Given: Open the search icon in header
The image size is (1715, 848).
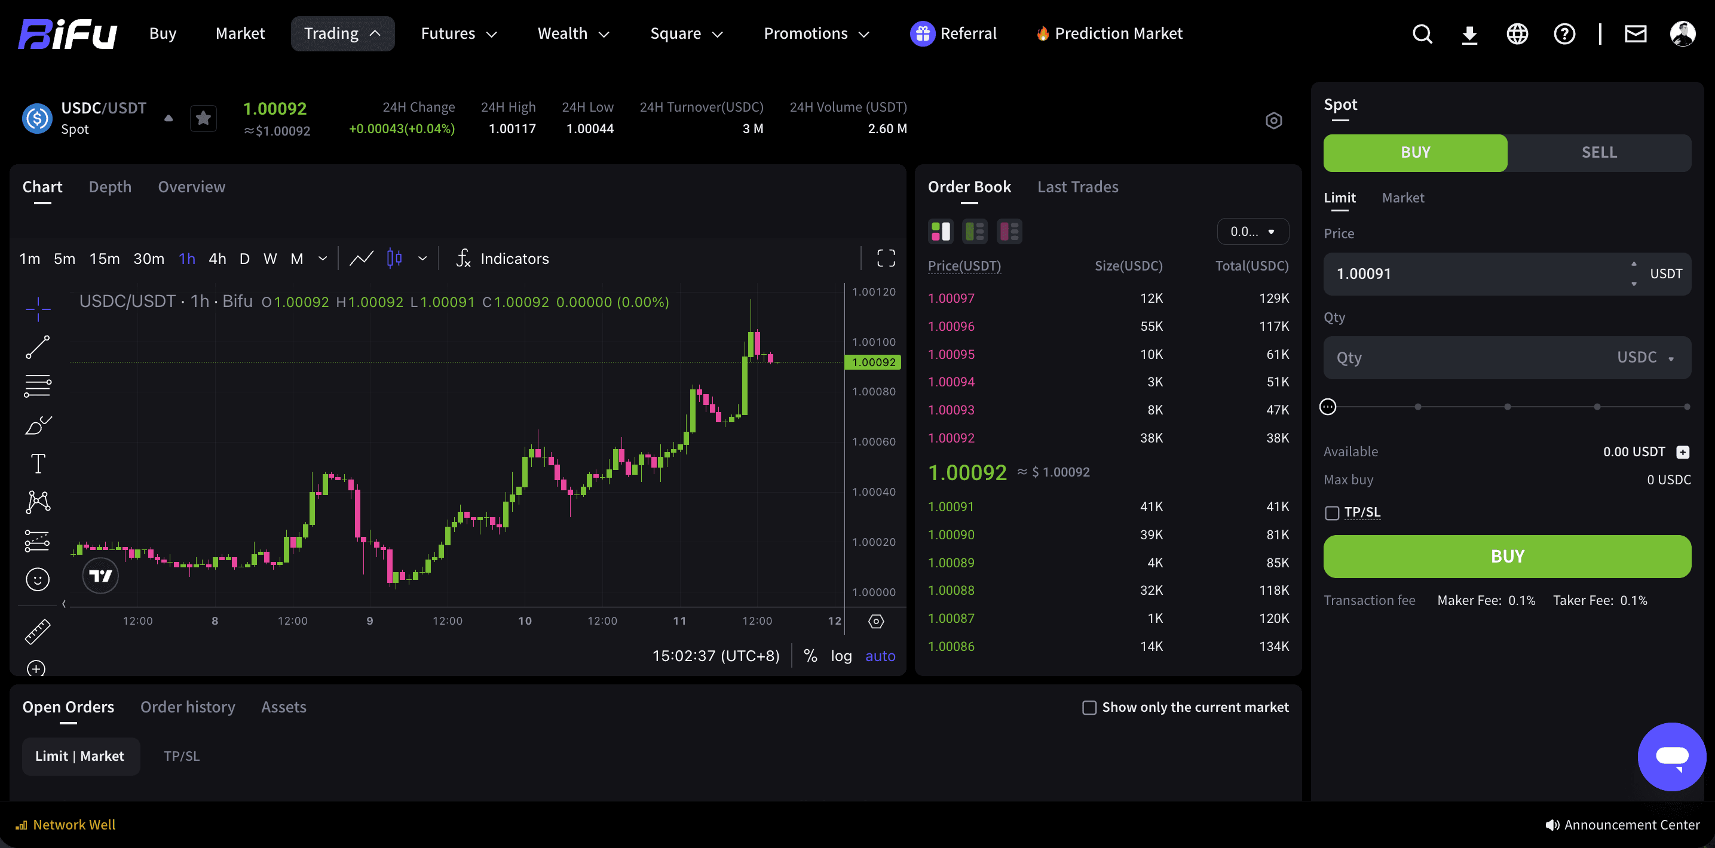Looking at the screenshot, I should 1422,34.
